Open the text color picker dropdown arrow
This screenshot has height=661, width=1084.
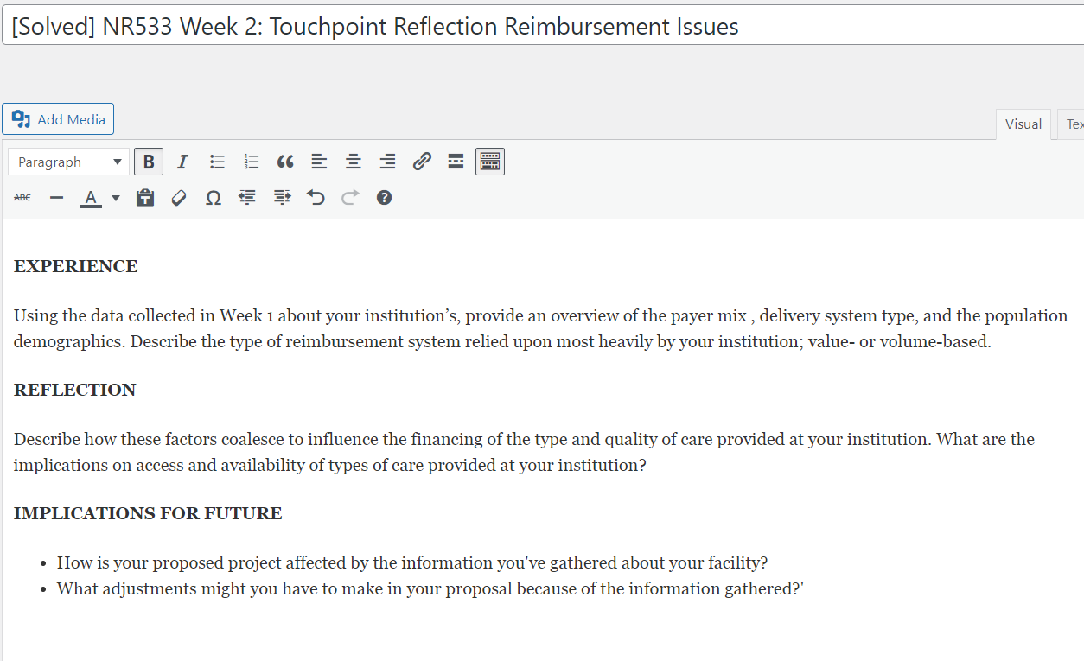[116, 198]
